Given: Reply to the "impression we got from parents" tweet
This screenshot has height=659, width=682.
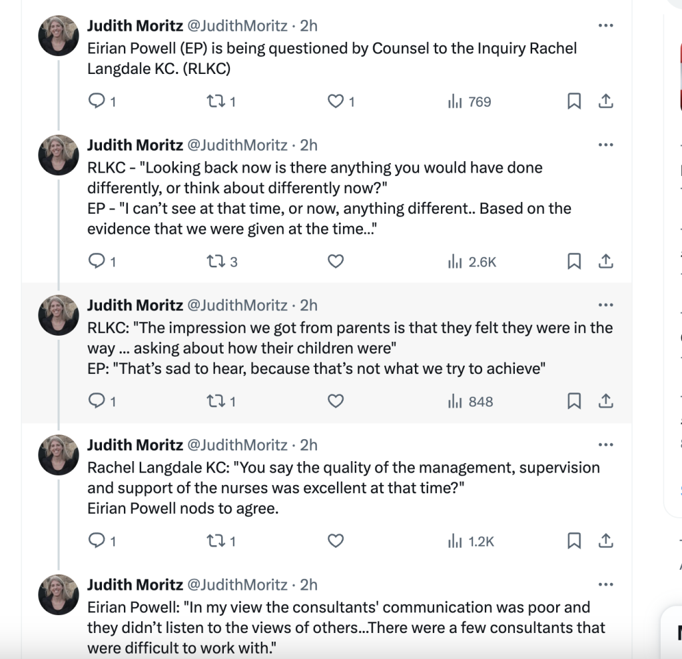Looking at the screenshot, I should pyautogui.click(x=97, y=401).
